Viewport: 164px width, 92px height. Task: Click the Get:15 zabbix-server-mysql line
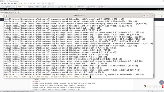(76, 24)
